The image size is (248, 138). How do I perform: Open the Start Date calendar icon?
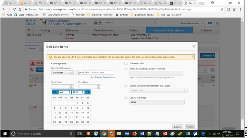[71, 87]
